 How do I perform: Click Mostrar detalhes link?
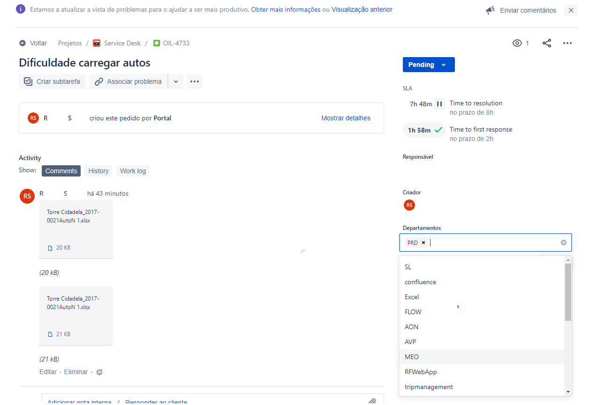[346, 118]
